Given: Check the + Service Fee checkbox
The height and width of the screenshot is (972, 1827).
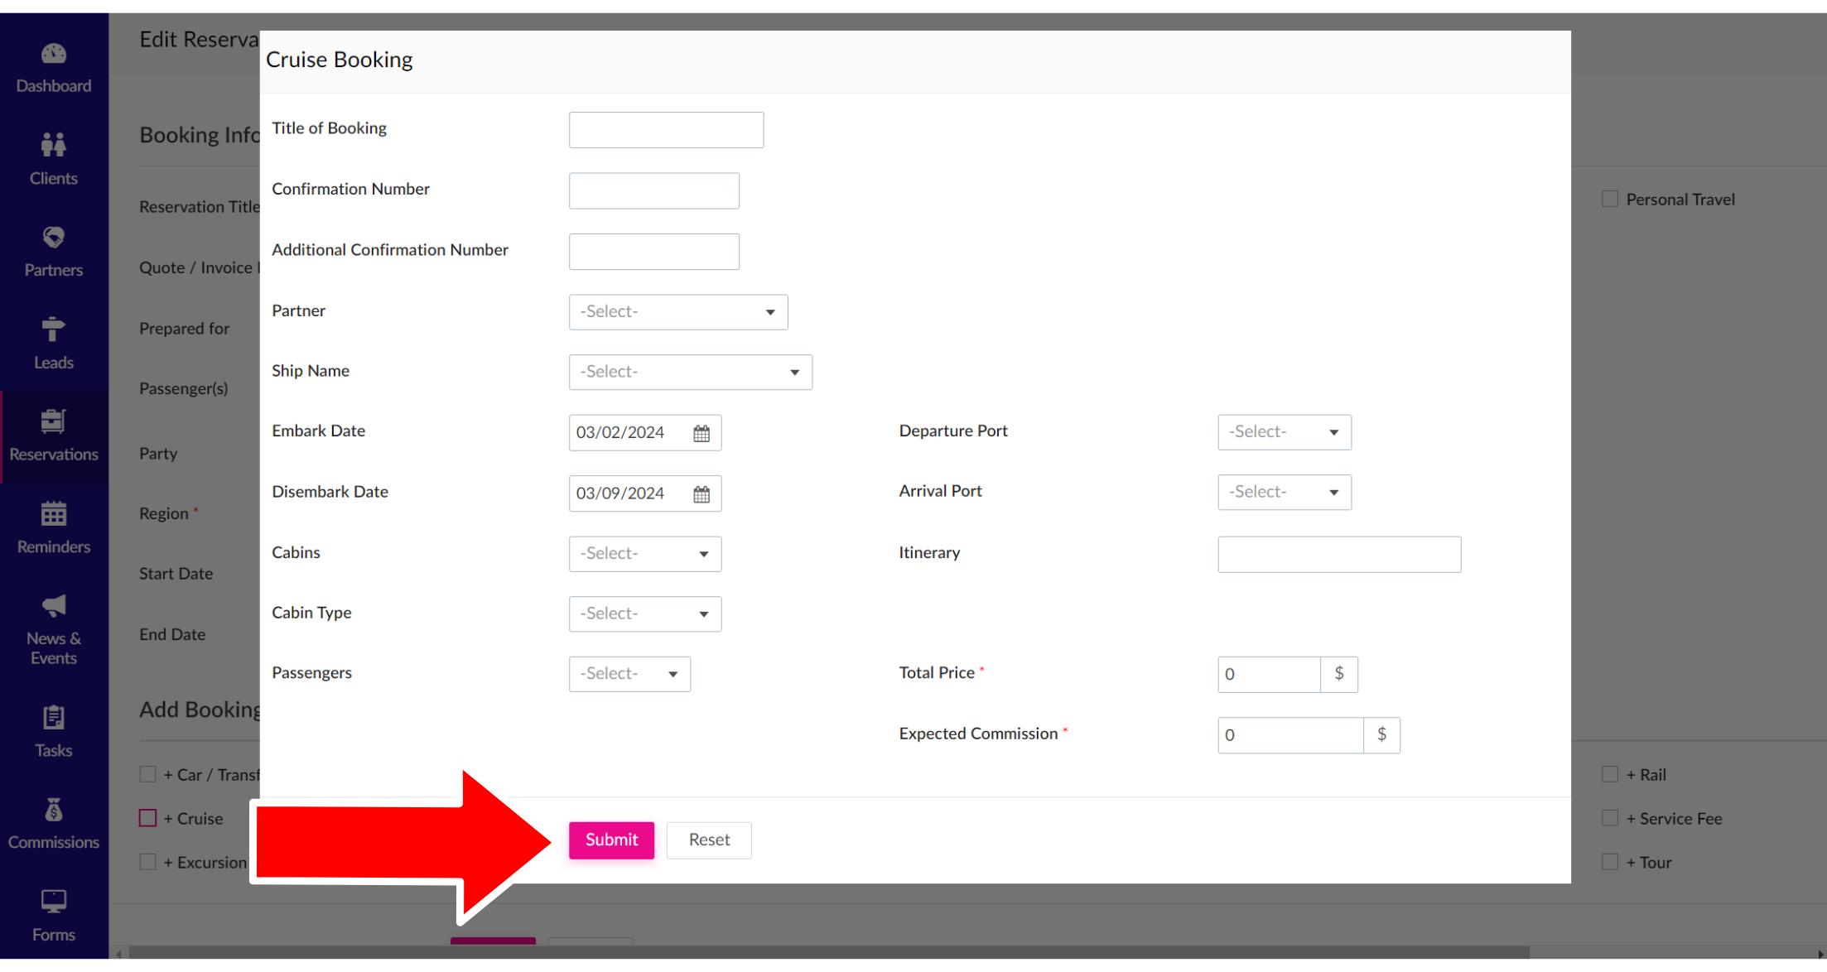Looking at the screenshot, I should pos(1610,819).
